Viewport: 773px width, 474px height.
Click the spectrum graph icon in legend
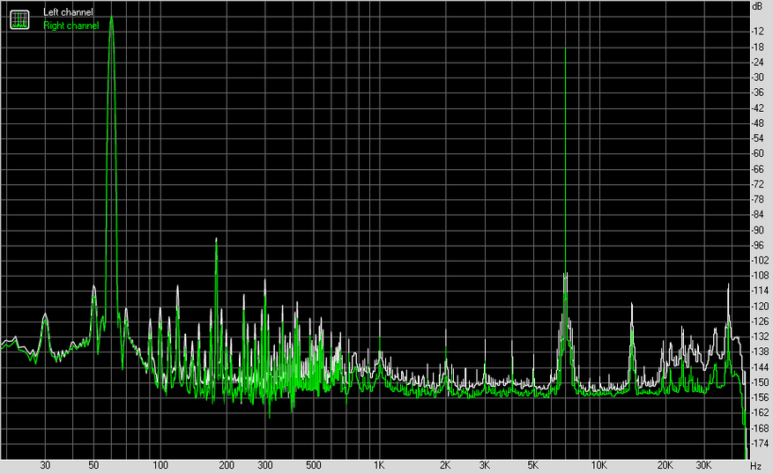[x=19, y=19]
